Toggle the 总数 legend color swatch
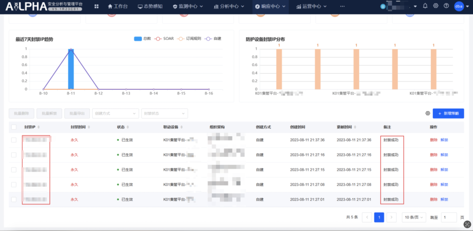473x231 pixels. point(138,39)
